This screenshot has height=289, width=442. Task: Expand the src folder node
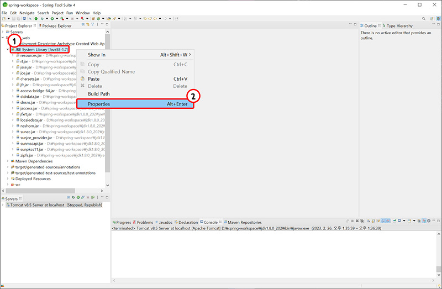point(8,185)
